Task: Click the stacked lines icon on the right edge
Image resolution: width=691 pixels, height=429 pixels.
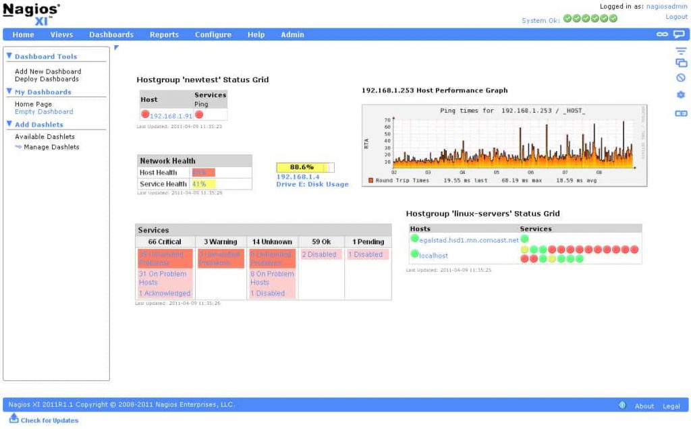Action: point(681,51)
